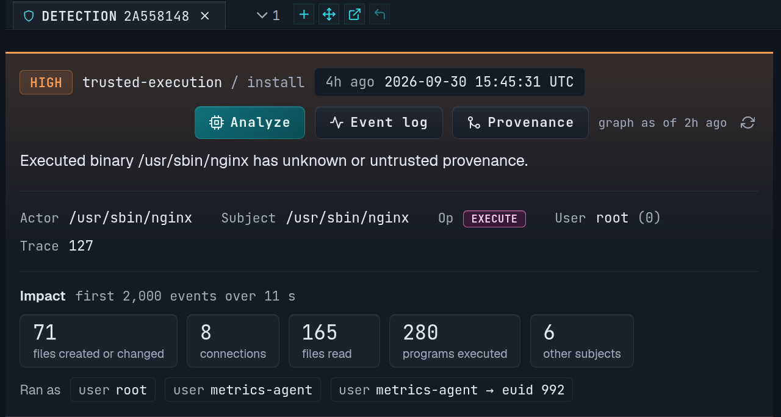This screenshot has width=781, height=417.
Task: Expand the chevron dropdown labeled 1
Action: [268, 15]
